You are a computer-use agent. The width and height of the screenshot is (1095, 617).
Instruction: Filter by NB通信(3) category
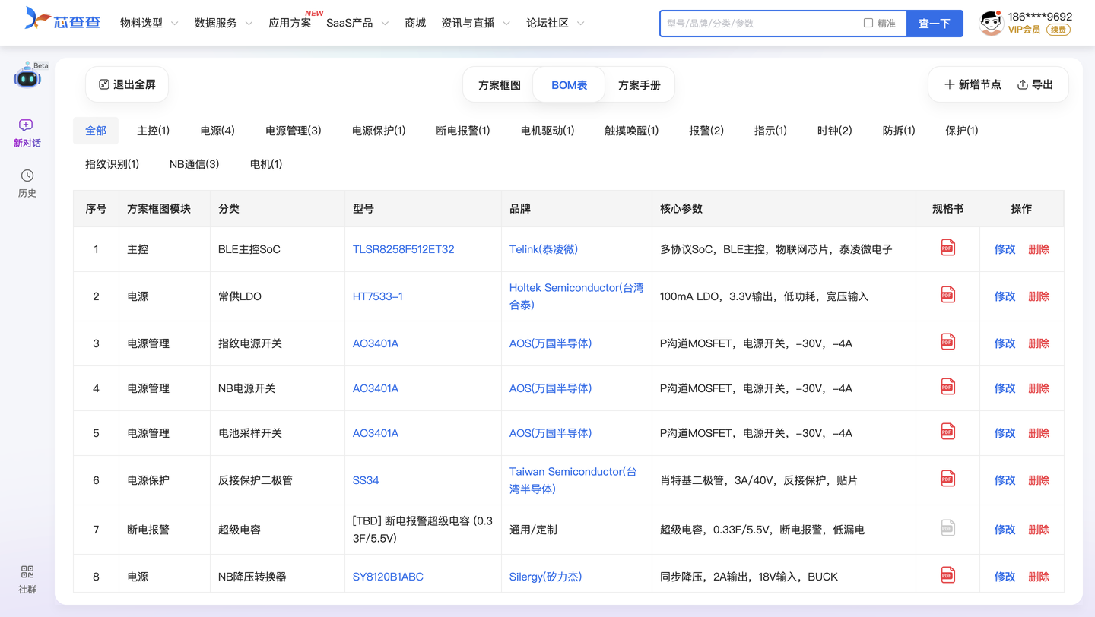coord(195,164)
